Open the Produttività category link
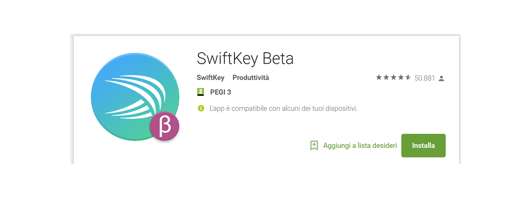The width and height of the screenshot is (530, 197). pos(251,78)
